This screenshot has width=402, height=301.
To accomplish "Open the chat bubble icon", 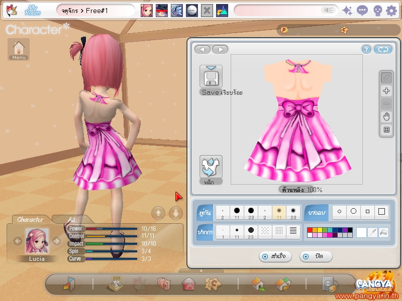I will [x=362, y=11].
